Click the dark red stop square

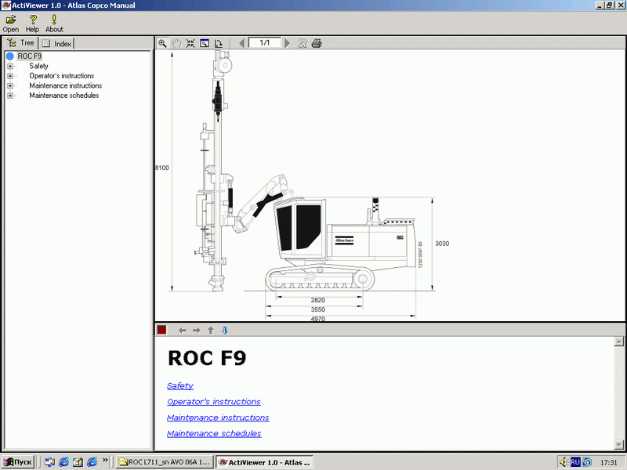click(x=161, y=331)
